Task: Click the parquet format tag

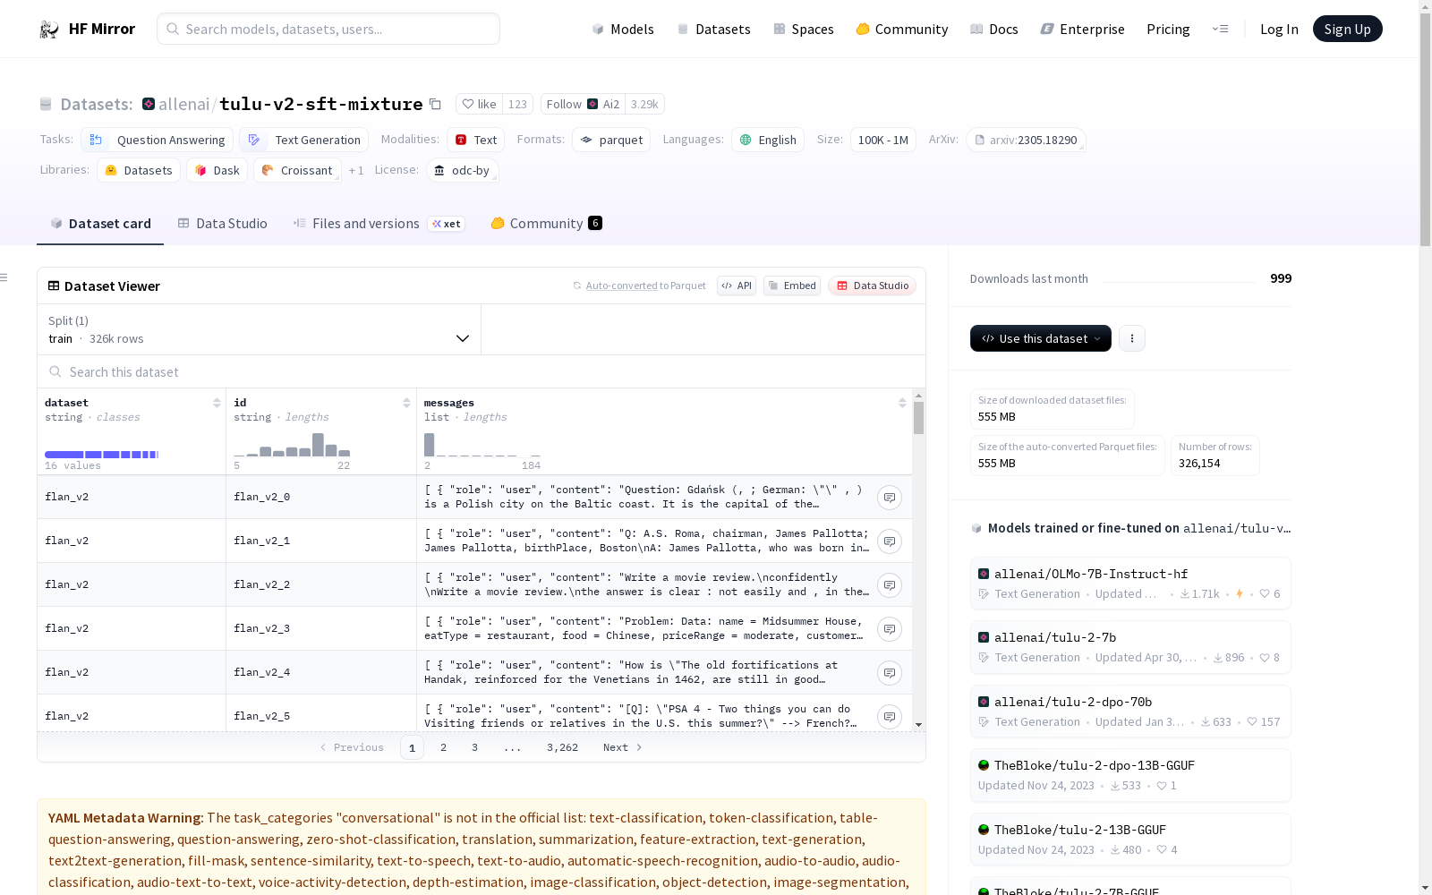Action: point(611,140)
